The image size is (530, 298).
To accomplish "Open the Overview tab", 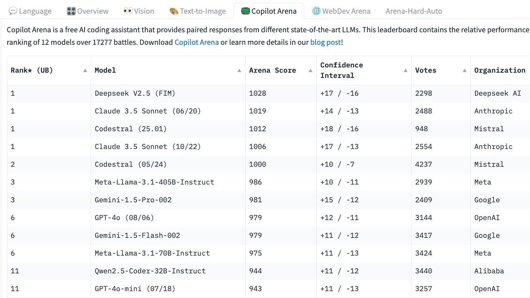I will pos(88,11).
